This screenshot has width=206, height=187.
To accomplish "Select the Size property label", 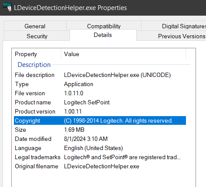I will (20, 130).
